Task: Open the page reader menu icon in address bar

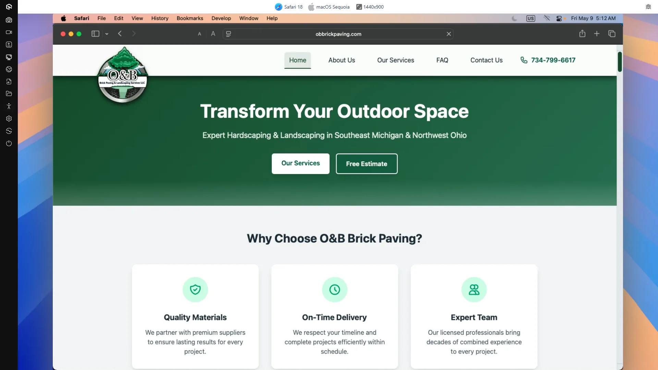Action: 229,34
